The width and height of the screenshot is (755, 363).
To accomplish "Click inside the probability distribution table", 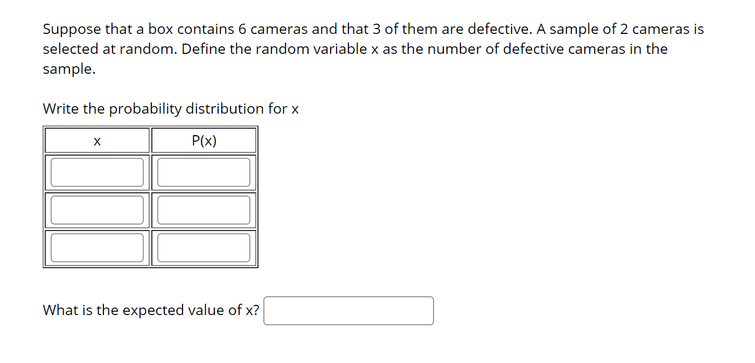I will coord(151,197).
